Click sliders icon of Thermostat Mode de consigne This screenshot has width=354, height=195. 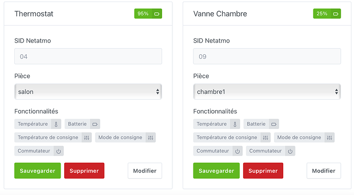tap(151, 138)
